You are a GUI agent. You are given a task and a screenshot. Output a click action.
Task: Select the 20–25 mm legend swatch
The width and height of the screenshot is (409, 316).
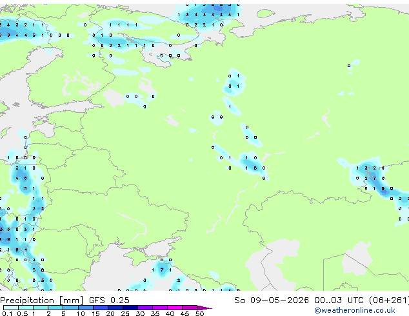115,308
